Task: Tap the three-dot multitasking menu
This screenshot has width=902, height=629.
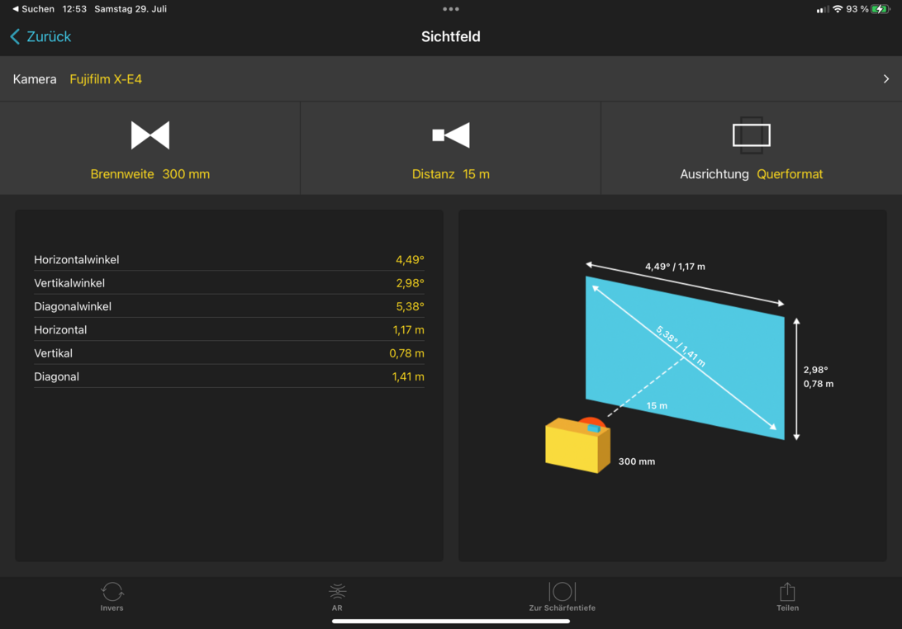Action: 451,9
